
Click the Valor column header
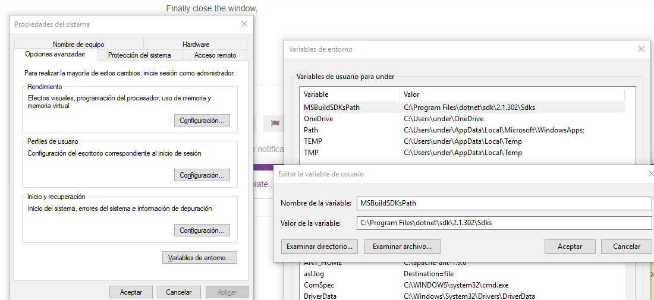[x=512, y=94]
